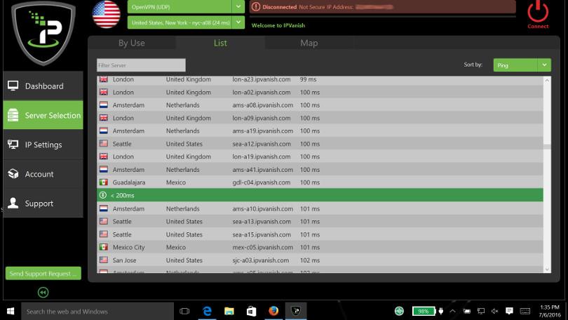The height and width of the screenshot is (320, 568).
Task: Click the red Connect power icon
Action: (538, 12)
